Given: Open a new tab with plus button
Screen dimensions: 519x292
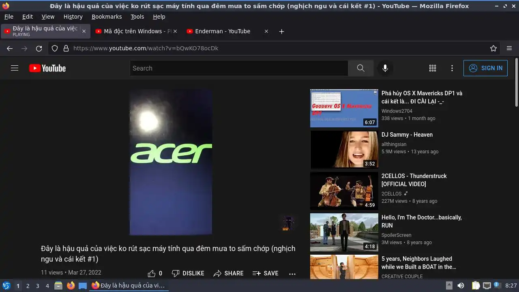Looking at the screenshot, I should (x=282, y=31).
